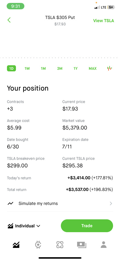Screen dimensions: 120x261
Task: Switch chart to 1M range
Action: point(43,68)
